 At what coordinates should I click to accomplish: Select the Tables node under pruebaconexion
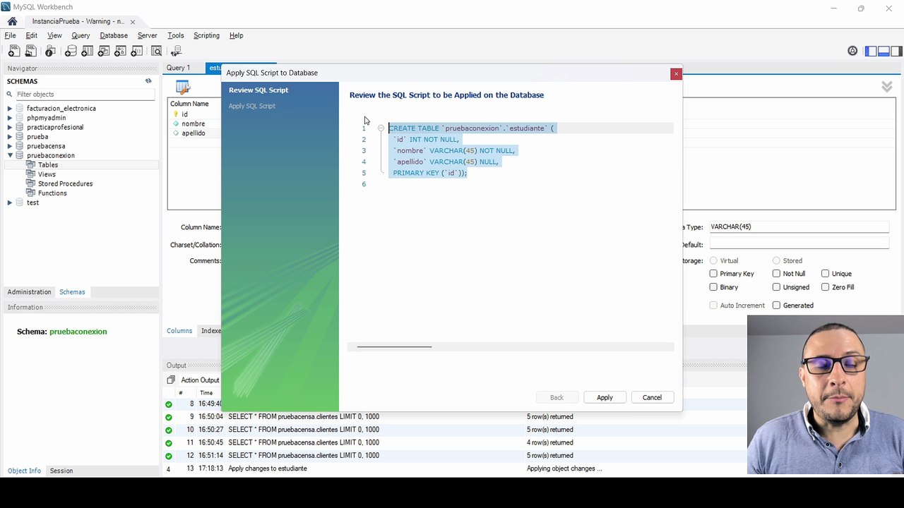pos(48,165)
